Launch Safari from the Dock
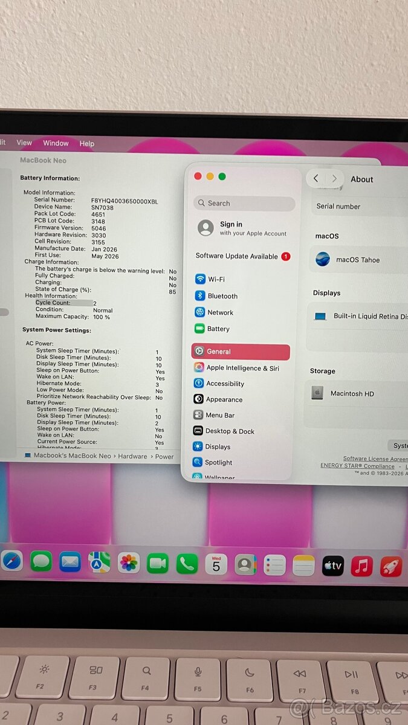This screenshot has height=725, width=408. coord(11,561)
